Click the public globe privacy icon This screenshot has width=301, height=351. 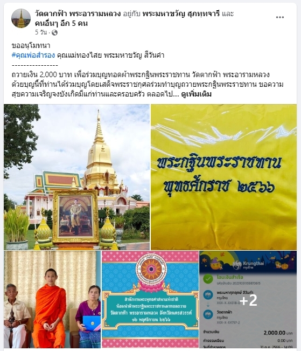[x=54, y=33]
